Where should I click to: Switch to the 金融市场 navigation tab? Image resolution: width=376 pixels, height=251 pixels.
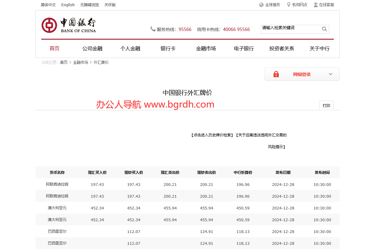206,48
